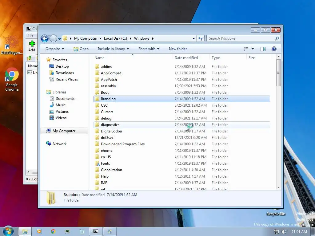The image size is (315, 236).
Task: Open File menu in 7-Zip window
Action: coord(30,35)
